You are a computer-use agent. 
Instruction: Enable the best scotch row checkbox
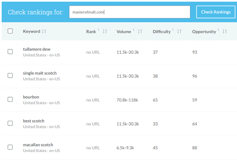pos(10,123)
